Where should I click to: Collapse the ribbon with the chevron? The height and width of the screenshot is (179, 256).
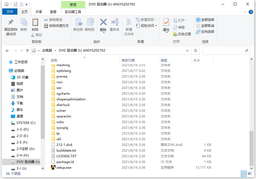(245, 12)
